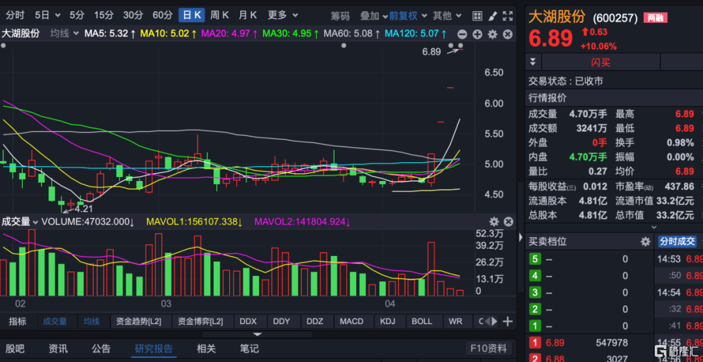Select the 日K chart tab

(191, 15)
